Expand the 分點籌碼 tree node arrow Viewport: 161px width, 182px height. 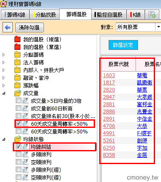click(x=4, y=55)
